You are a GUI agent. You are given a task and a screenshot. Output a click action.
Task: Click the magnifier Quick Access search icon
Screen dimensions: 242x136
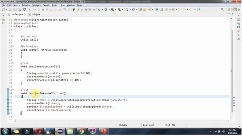click(x=222, y=9)
